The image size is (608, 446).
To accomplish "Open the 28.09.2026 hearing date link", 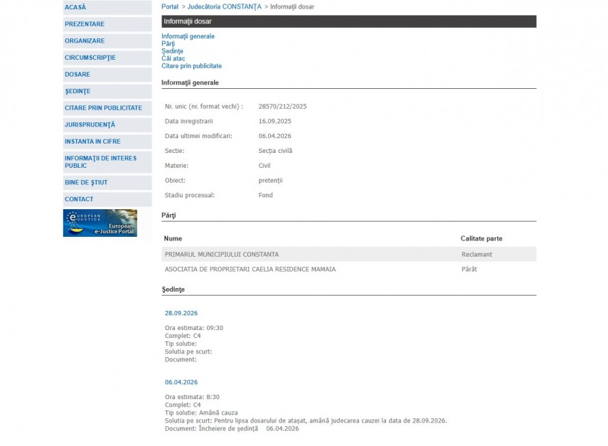I will (181, 313).
